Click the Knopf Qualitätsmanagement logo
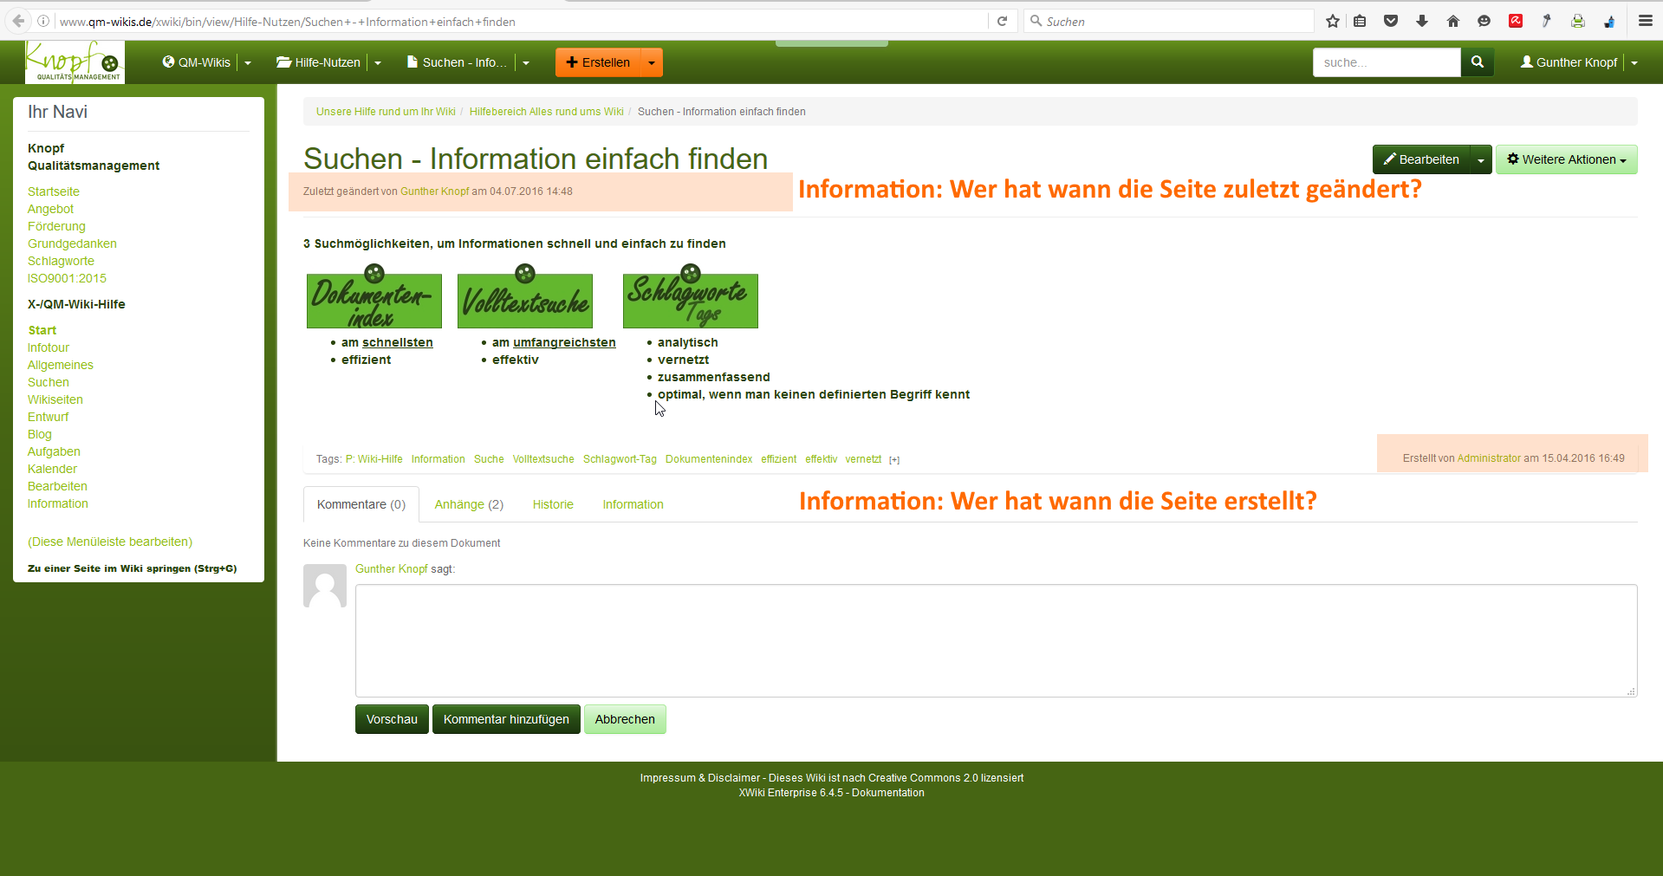Image resolution: width=1663 pixels, height=876 pixels. (75, 62)
